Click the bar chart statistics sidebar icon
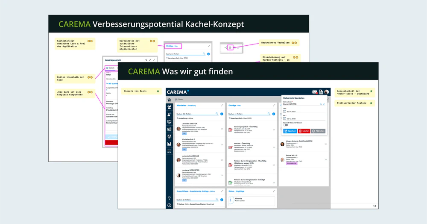 170,144
